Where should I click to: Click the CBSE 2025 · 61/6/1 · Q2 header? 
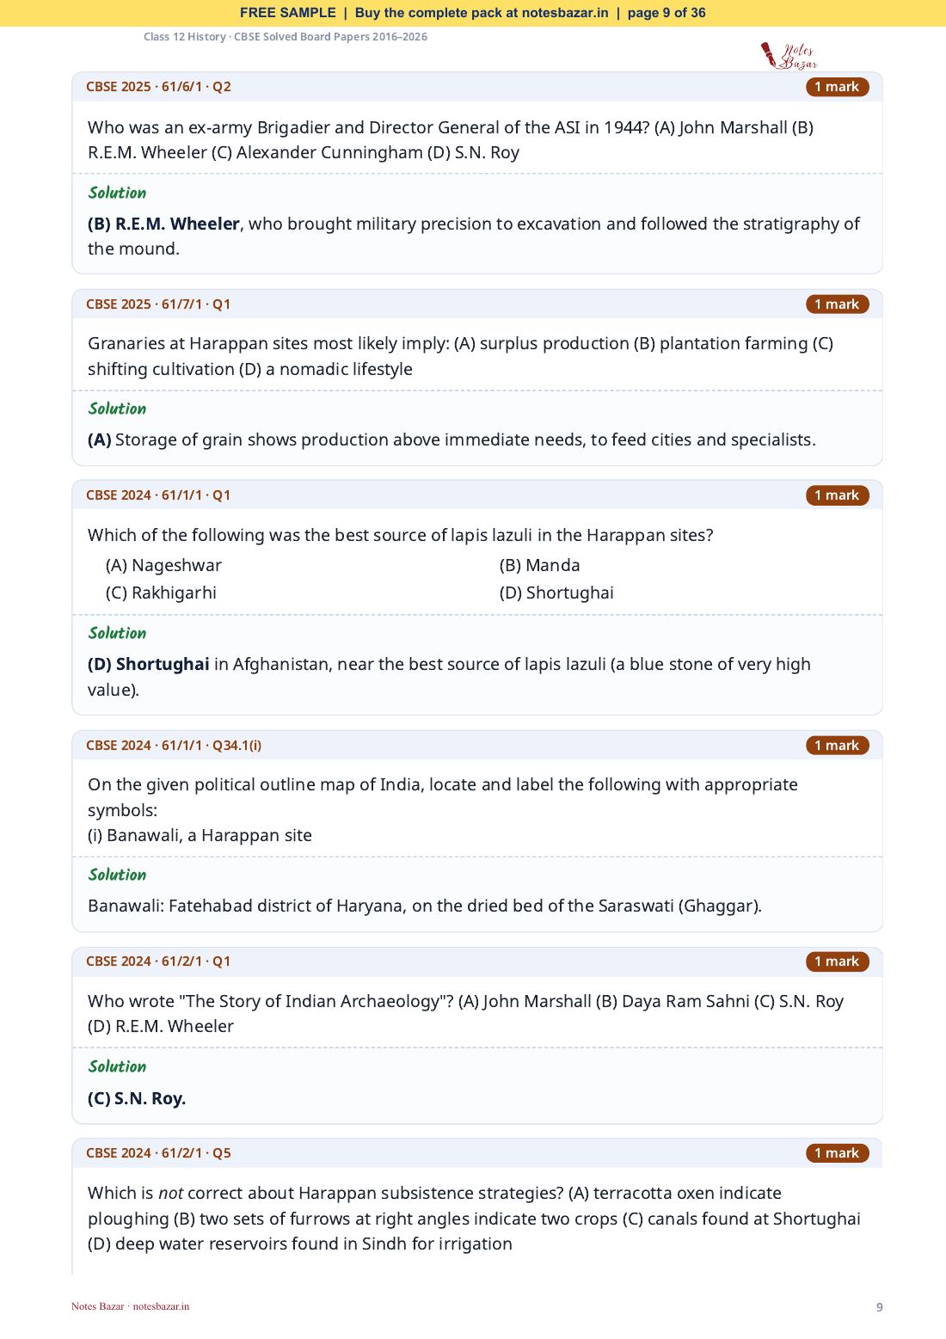pos(158,87)
